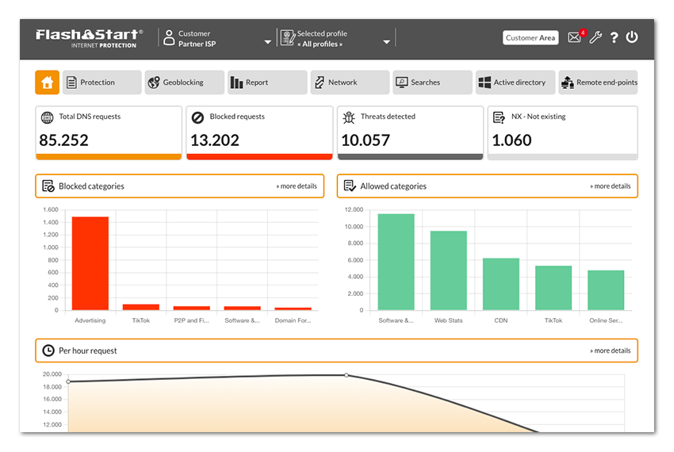Show more details for Per hour request
The width and height of the screenshot is (674, 452).
tap(610, 350)
